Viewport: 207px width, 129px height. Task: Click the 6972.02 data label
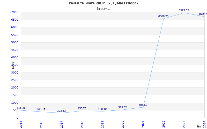pyautogui.click(x=184, y=10)
